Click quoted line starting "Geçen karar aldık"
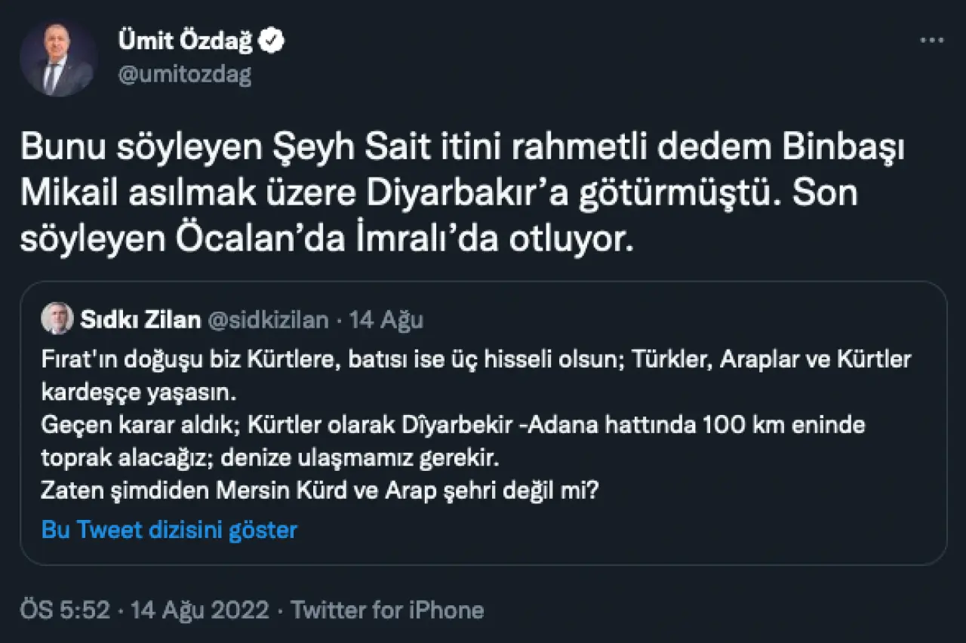 pos(453,426)
